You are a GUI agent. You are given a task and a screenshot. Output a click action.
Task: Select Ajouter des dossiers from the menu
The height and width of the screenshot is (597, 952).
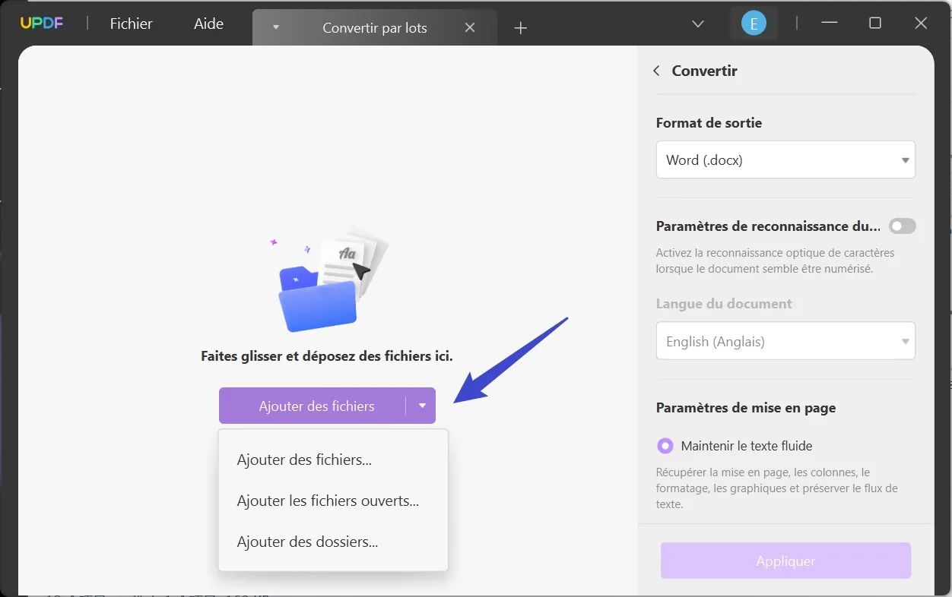306,542
